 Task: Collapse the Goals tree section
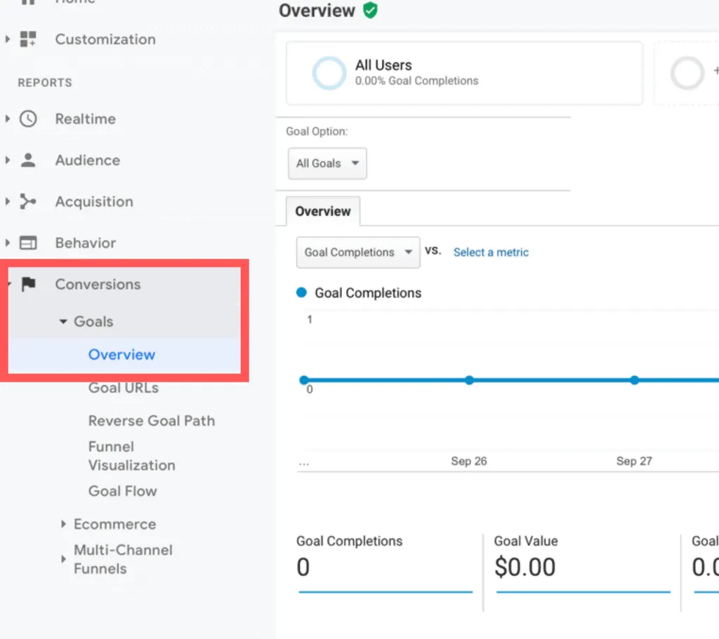coord(63,322)
